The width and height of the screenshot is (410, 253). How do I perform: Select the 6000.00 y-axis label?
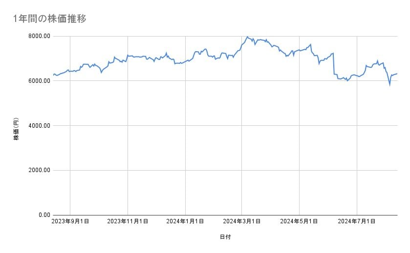click(x=39, y=81)
